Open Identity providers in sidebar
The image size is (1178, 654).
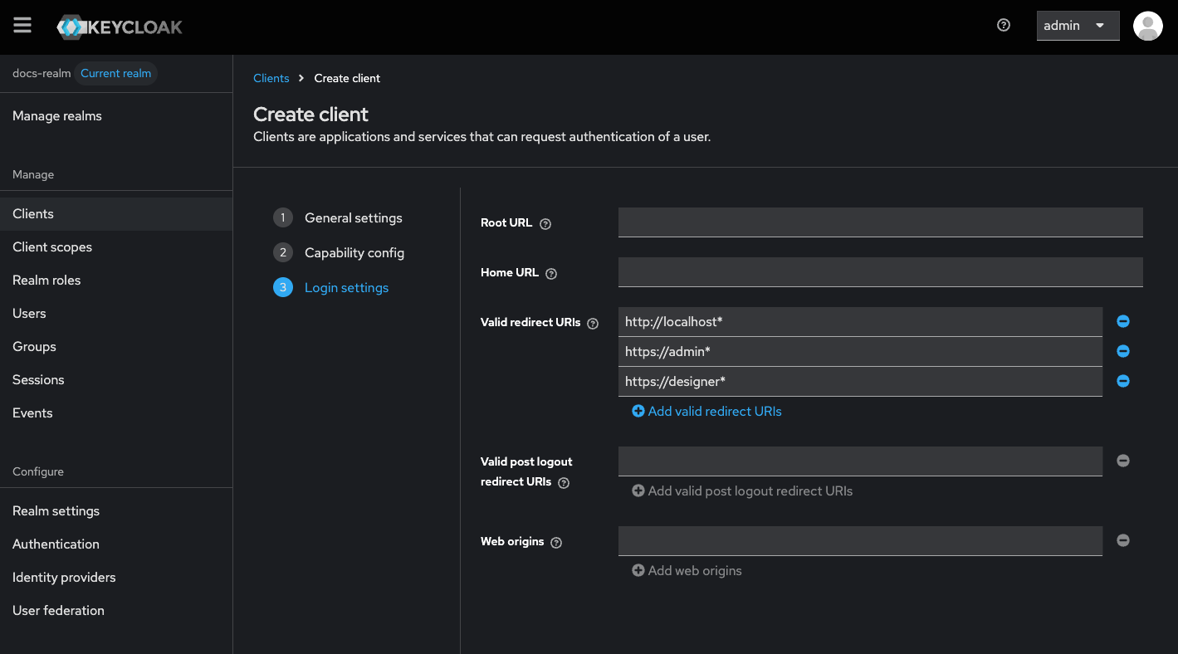coord(64,578)
